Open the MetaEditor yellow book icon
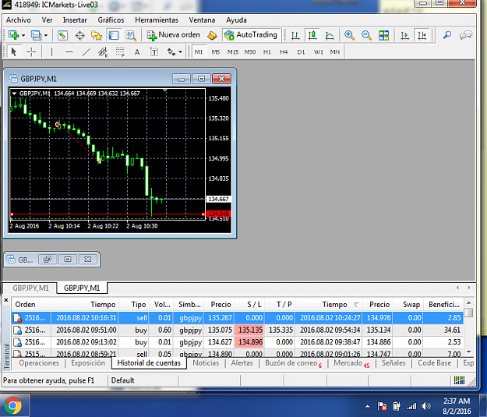The image size is (487, 417). pyautogui.click(x=212, y=35)
